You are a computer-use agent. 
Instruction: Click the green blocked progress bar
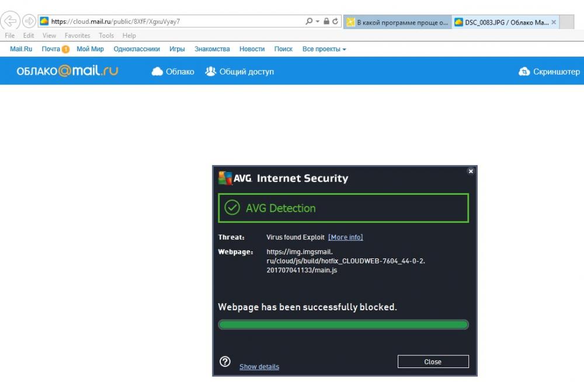click(x=343, y=325)
